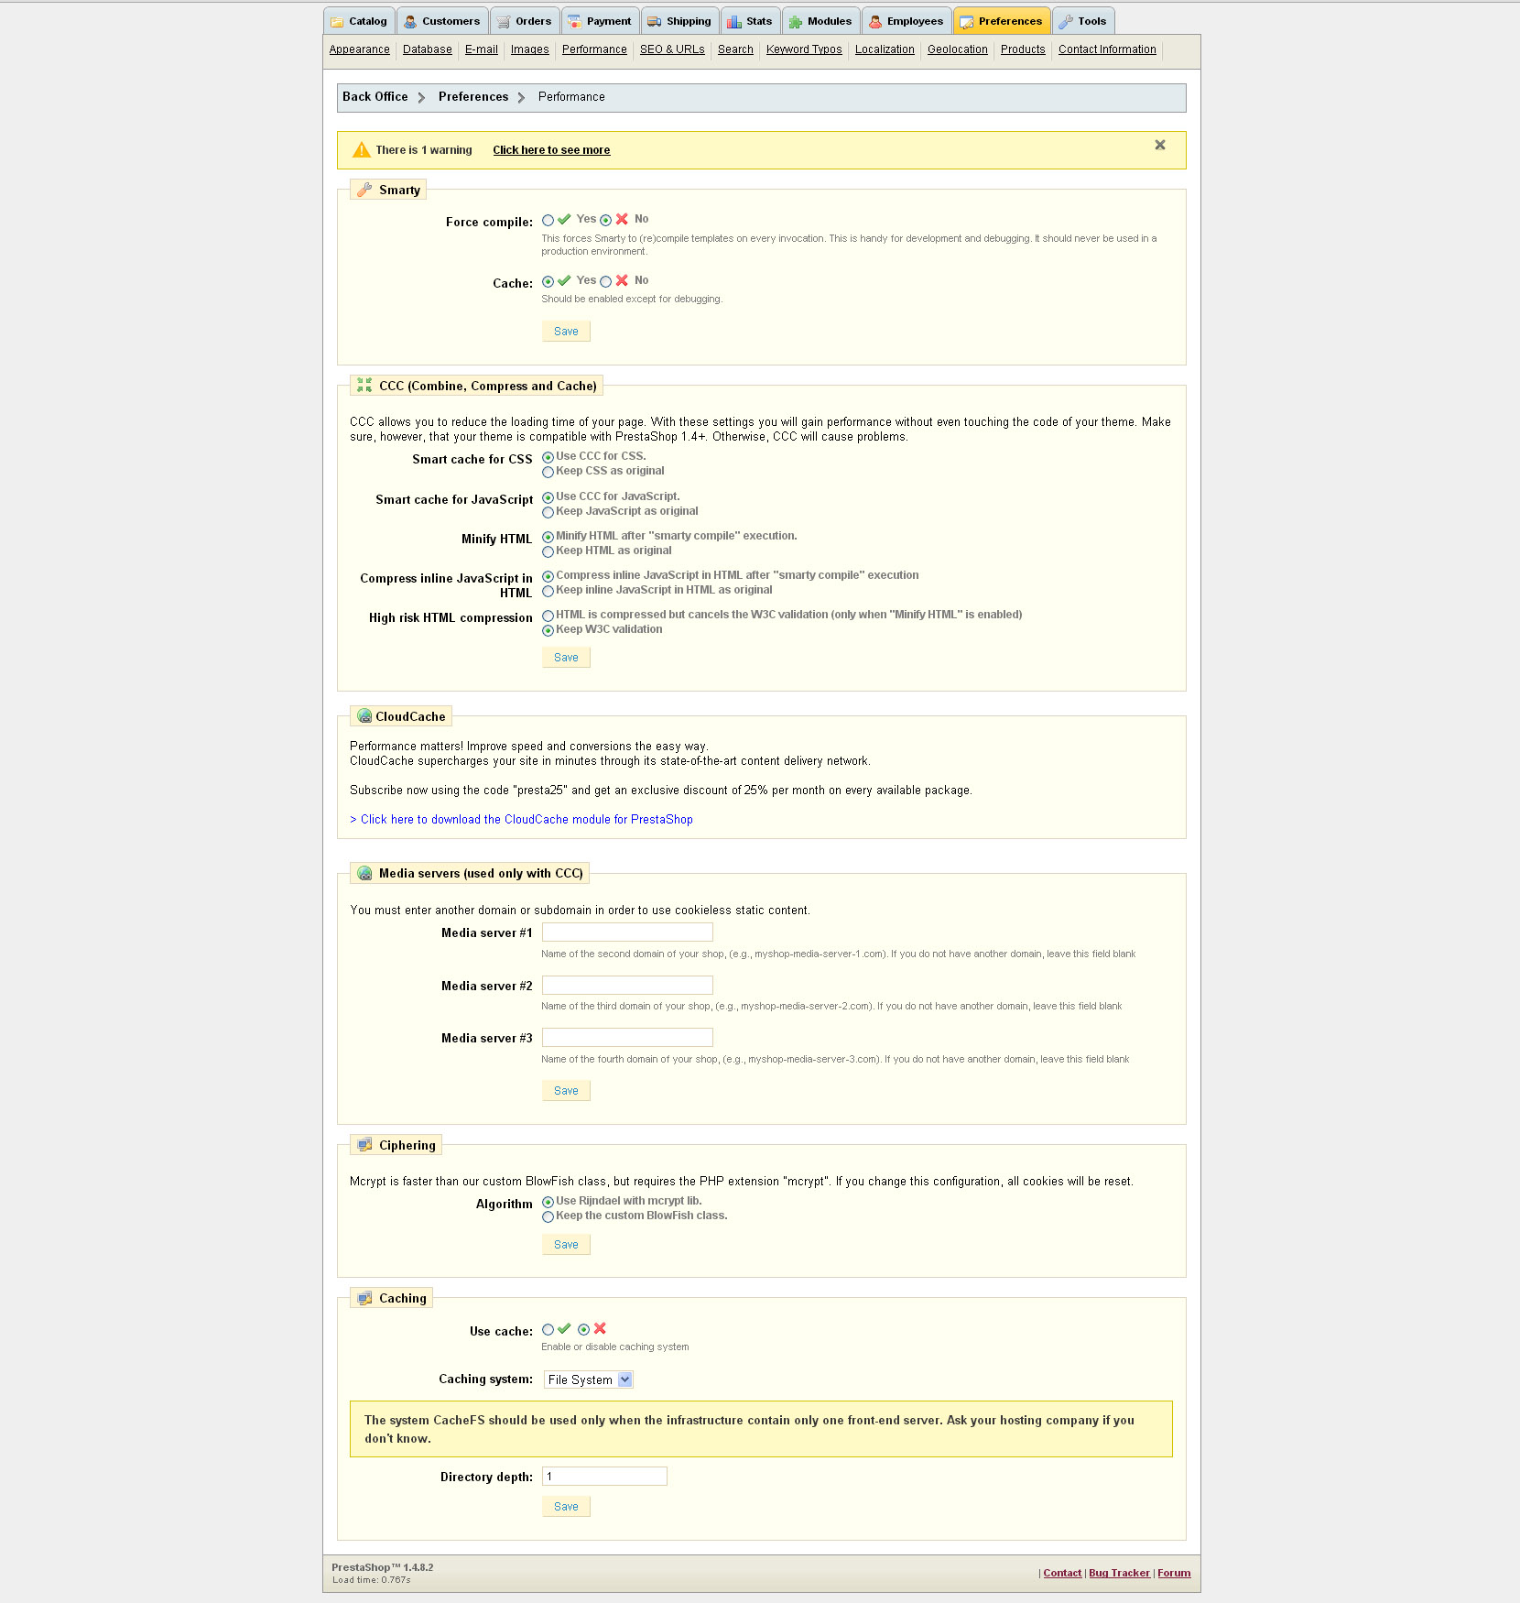Click the Catalog folder icon
Image resolution: width=1520 pixels, height=1603 pixels.
pos(337,22)
